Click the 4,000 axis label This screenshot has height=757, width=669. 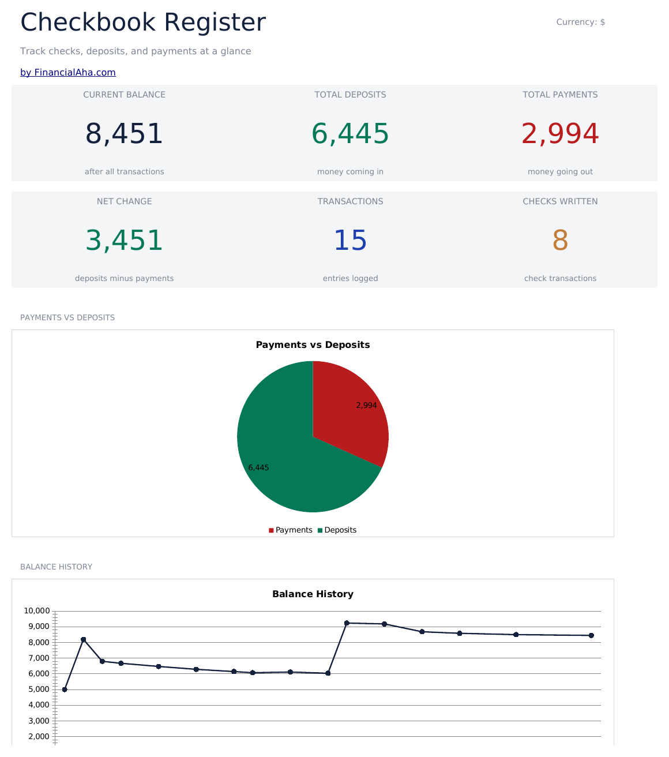tap(39, 705)
